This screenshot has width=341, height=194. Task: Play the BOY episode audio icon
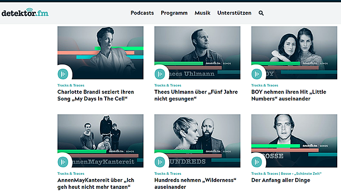tap(257, 74)
